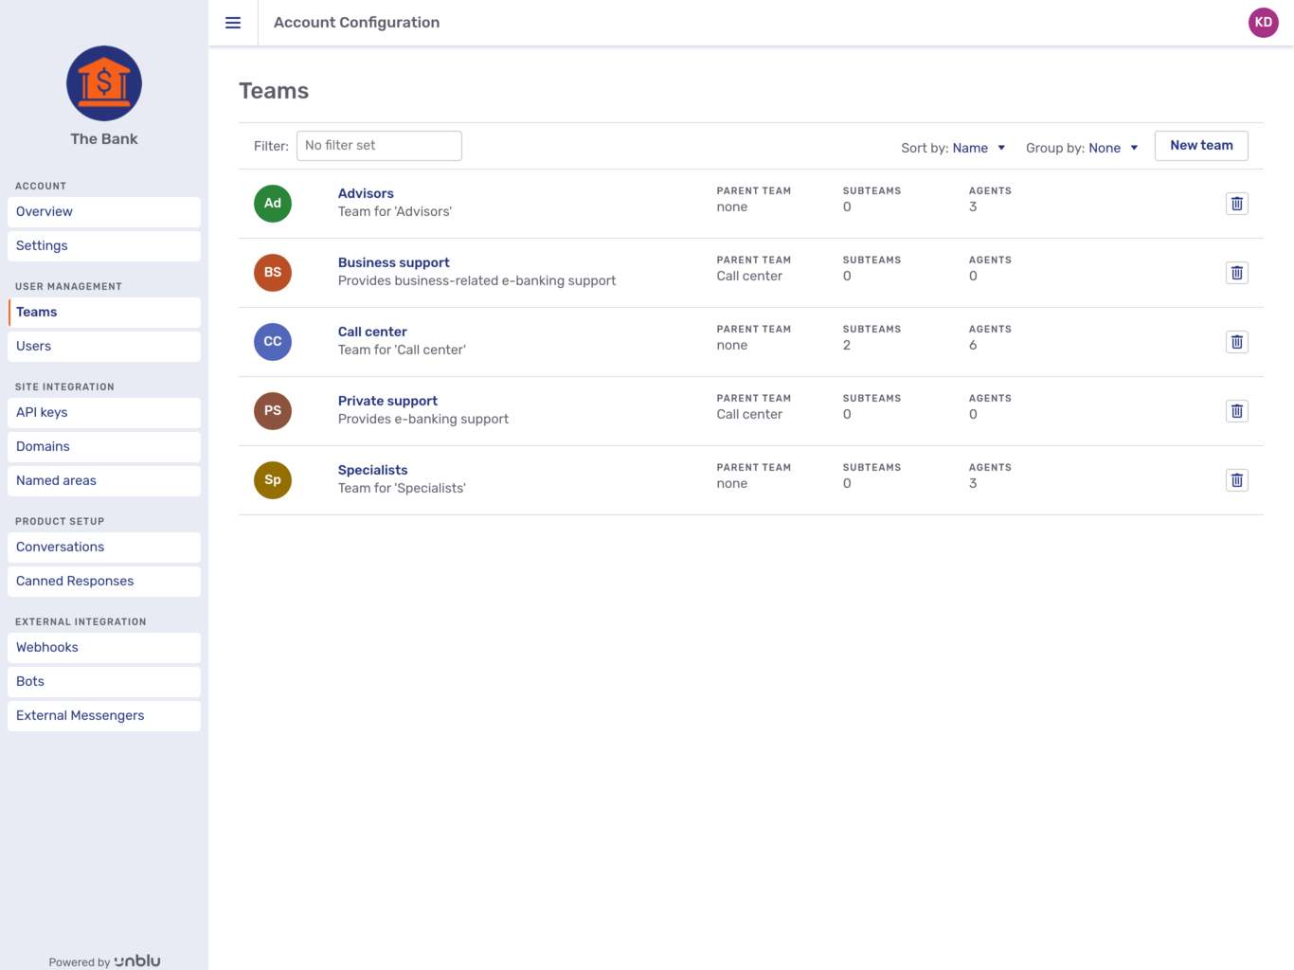Image resolution: width=1294 pixels, height=970 pixels.
Task: Open the hamburger menu
Action: point(233,23)
